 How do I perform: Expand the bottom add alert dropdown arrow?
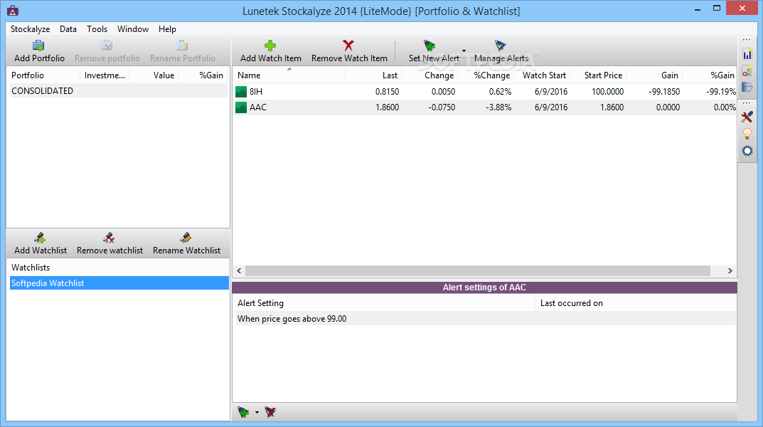[257, 412]
